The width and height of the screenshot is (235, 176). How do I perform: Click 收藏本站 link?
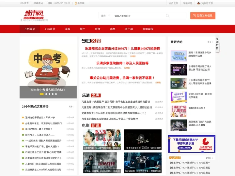click(38, 3)
